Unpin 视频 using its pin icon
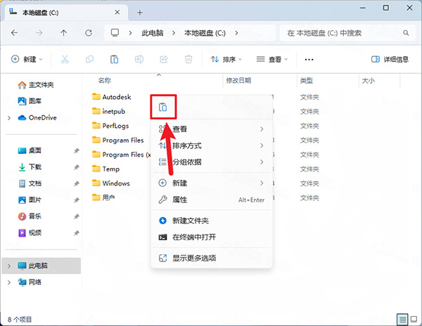This screenshot has height=326, width=422. (x=77, y=233)
